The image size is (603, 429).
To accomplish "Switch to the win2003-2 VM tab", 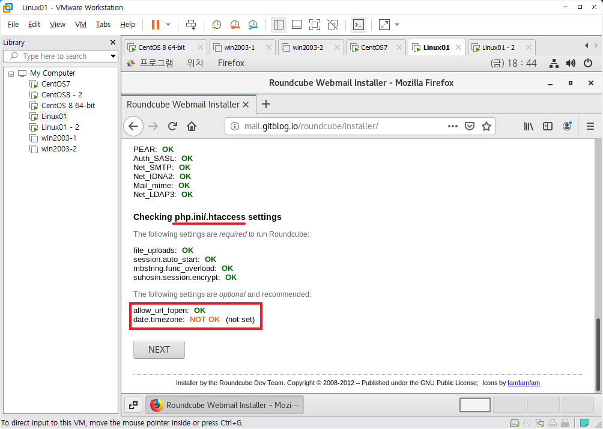I will (308, 47).
